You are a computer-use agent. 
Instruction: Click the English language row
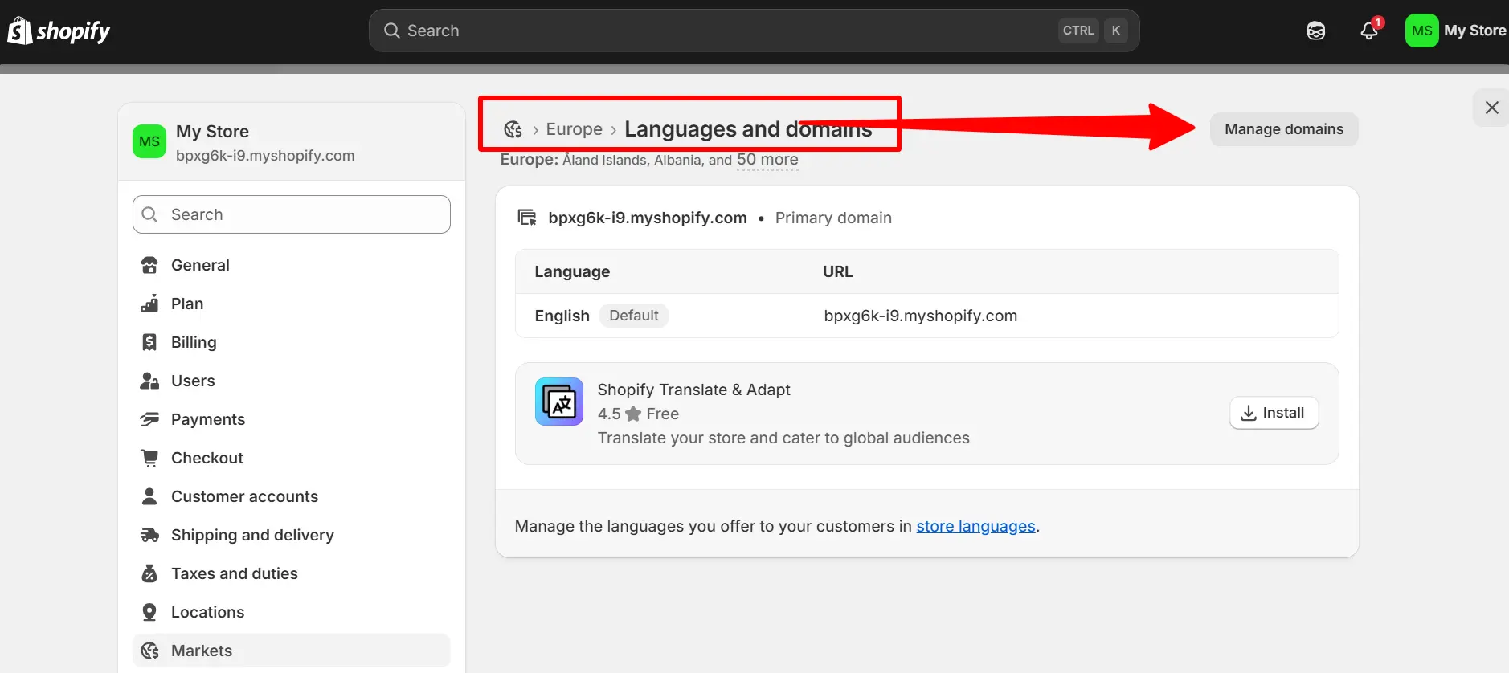tap(927, 316)
